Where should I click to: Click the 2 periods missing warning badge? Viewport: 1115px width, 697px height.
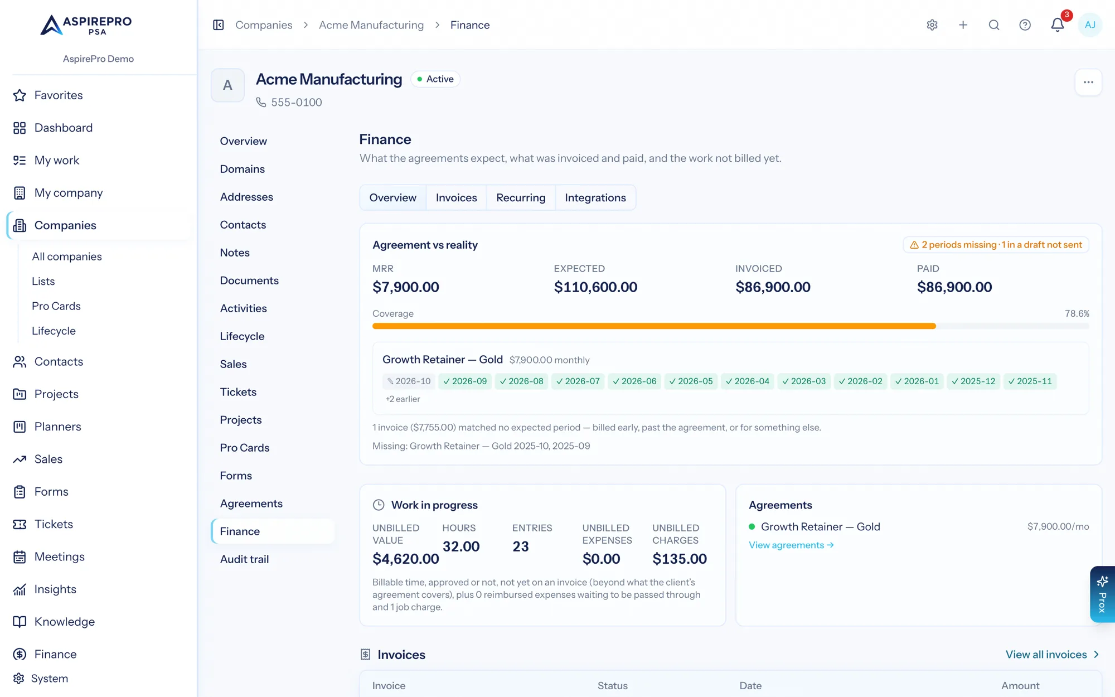(x=996, y=245)
